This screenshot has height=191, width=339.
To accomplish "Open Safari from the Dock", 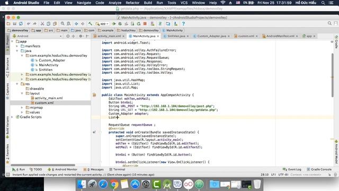I will point(103,185).
